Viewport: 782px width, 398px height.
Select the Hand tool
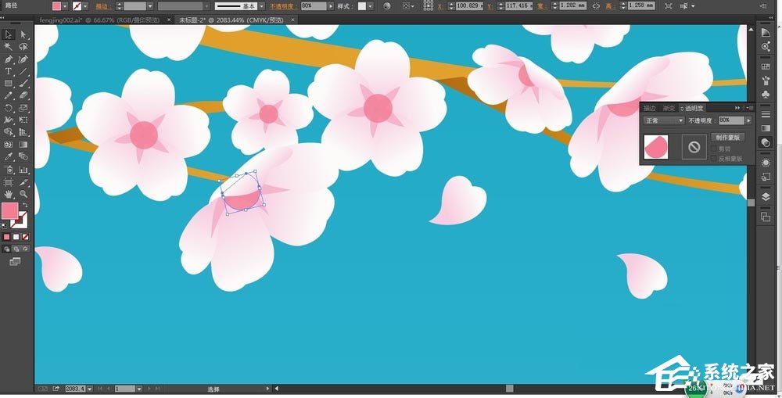[x=9, y=193]
